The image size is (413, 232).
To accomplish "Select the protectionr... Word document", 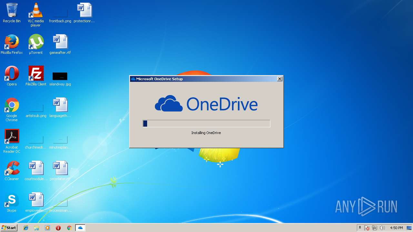I will point(84,13).
